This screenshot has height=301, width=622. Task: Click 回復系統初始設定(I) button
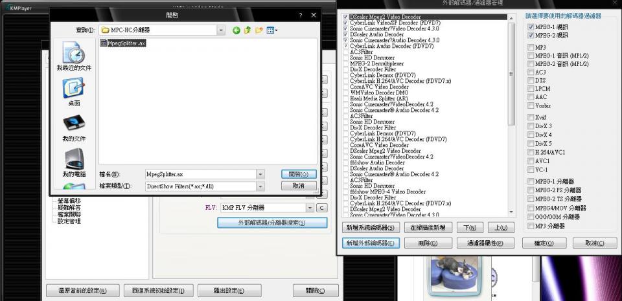[158, 290]
